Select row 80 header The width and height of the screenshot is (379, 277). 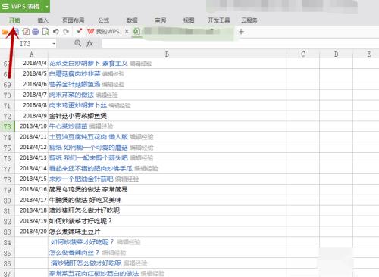tap(8, 201)
